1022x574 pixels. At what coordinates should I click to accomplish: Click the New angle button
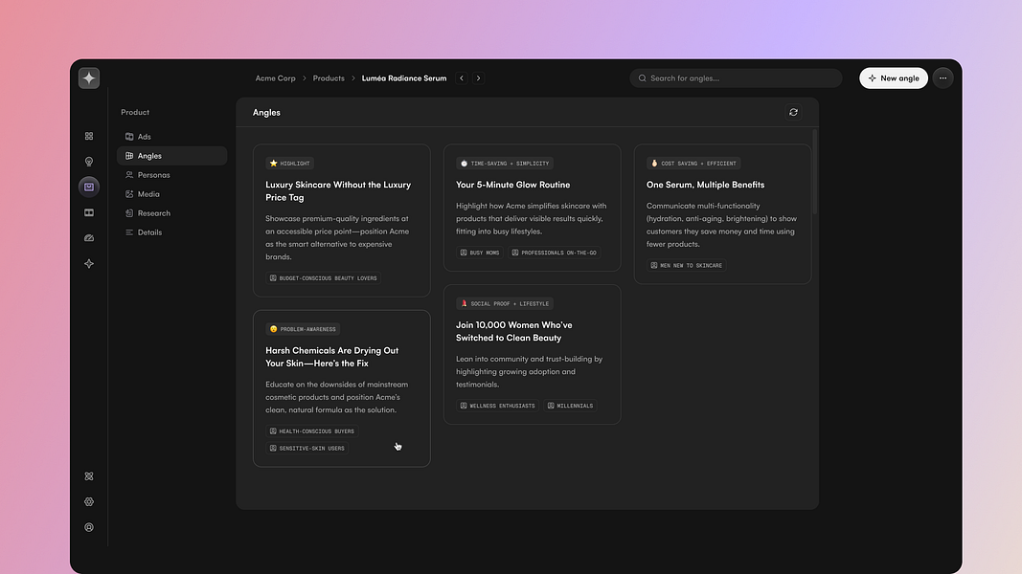tap(893, 77)
